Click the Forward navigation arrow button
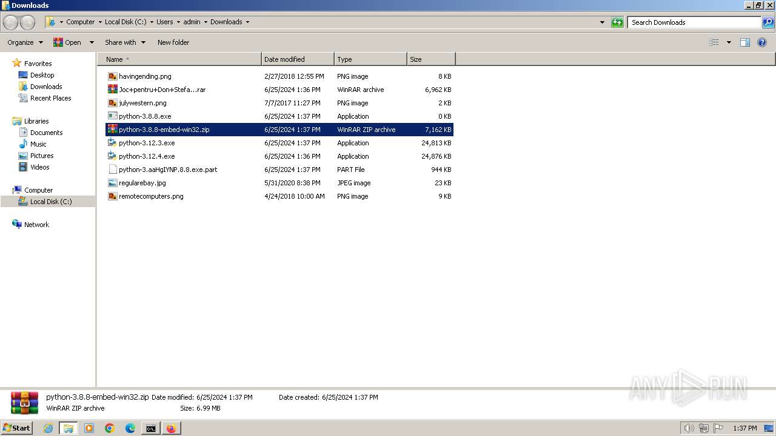776x436 pixels. pyautogui.click(x=28, y=22)
